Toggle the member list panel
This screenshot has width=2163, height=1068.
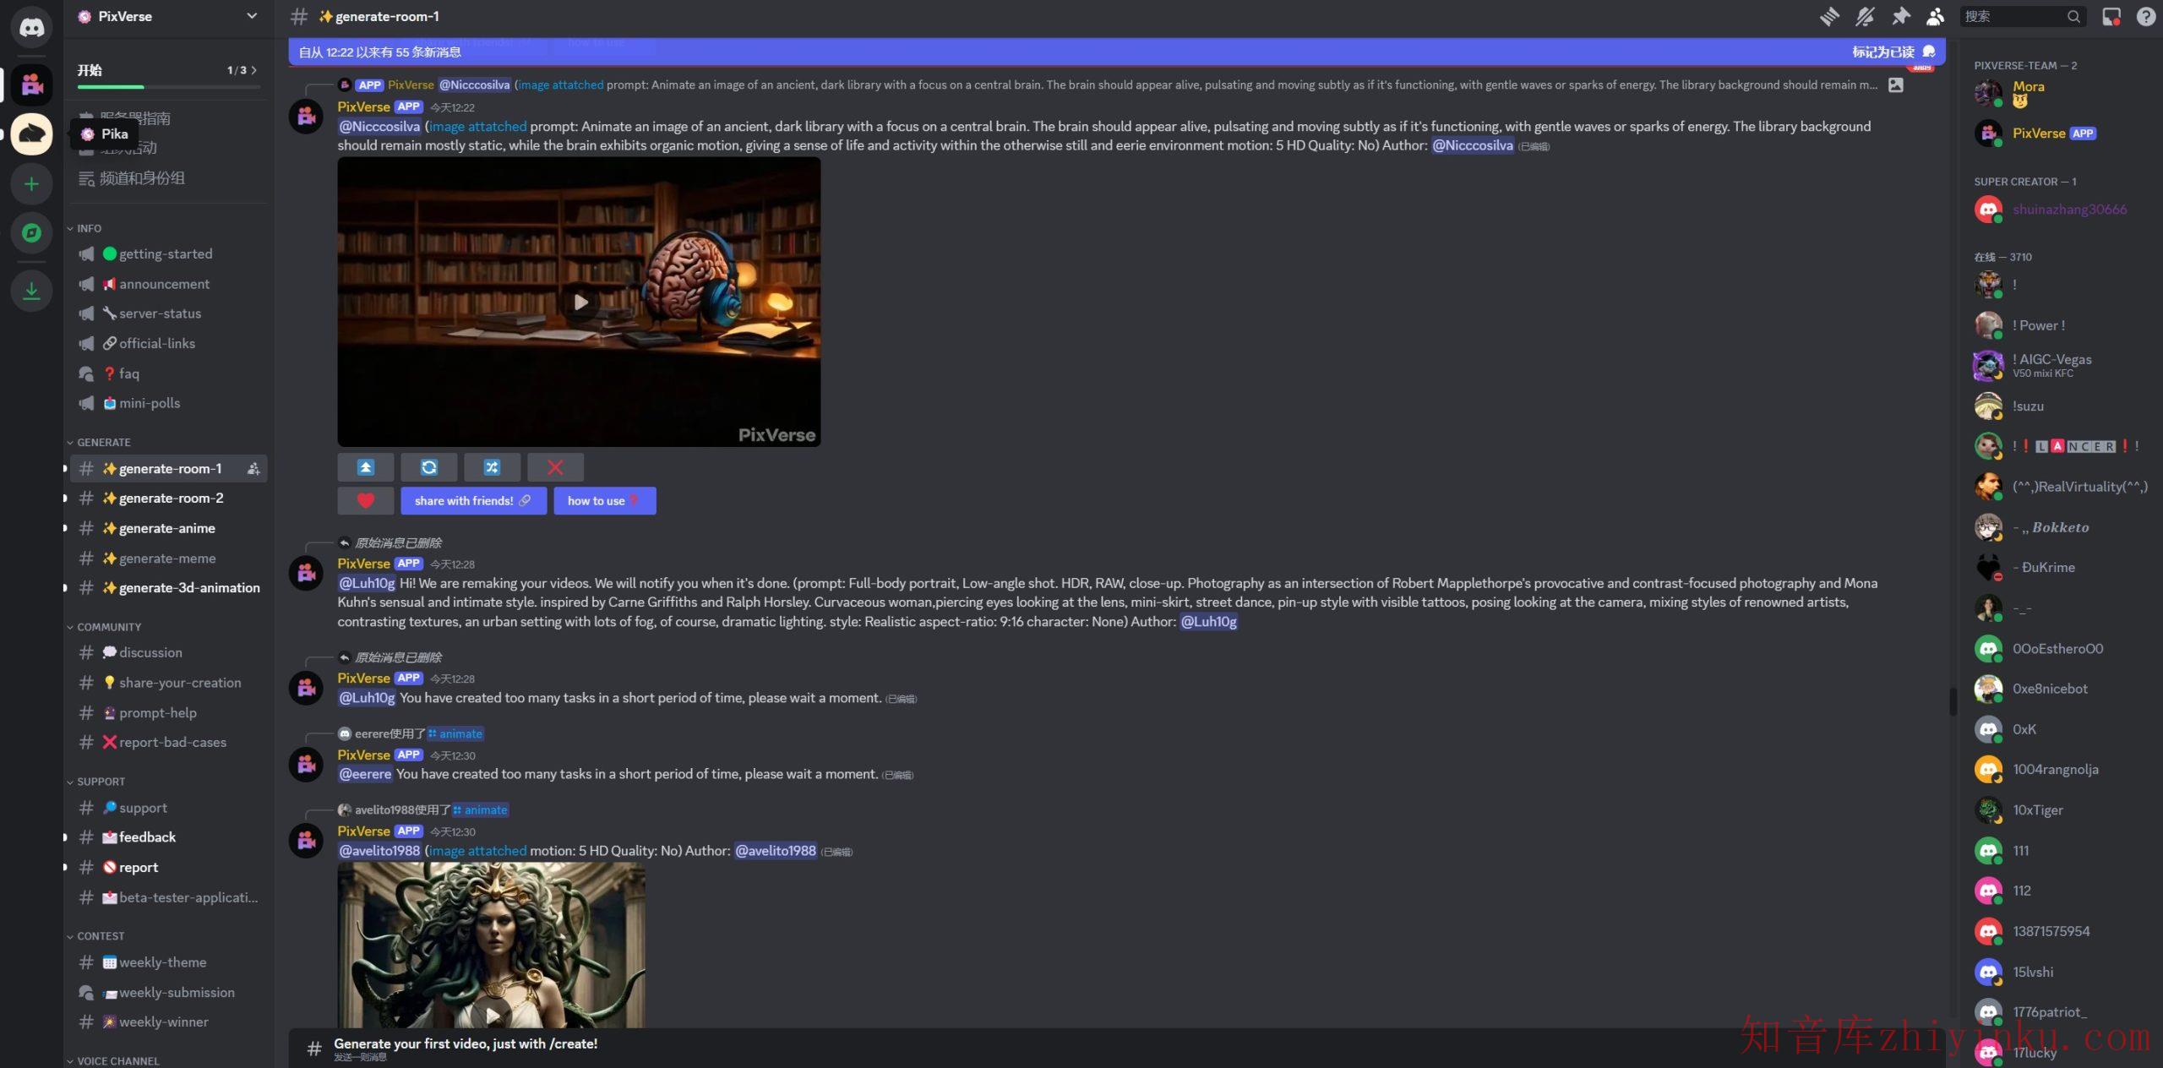tap(1936, 16)
